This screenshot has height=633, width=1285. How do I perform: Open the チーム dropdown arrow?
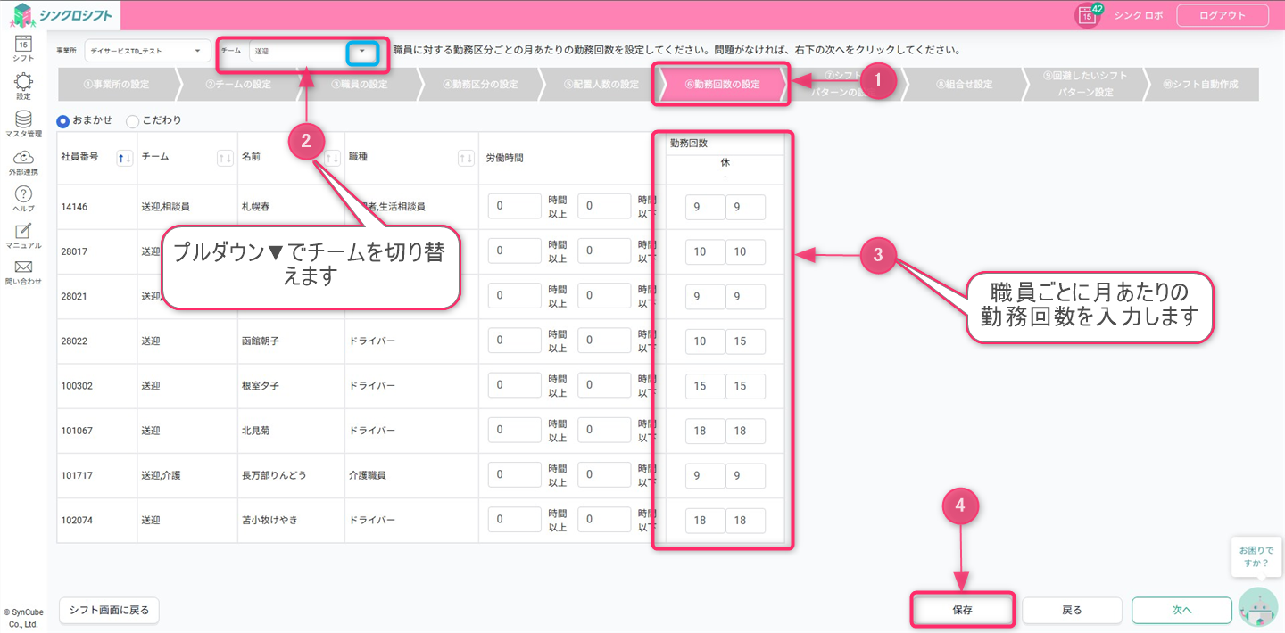362,52
